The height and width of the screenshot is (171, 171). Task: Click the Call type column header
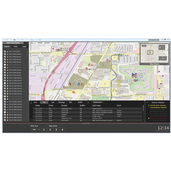97,106
